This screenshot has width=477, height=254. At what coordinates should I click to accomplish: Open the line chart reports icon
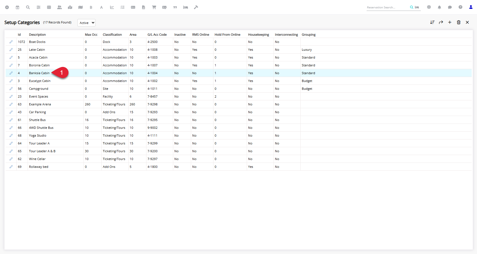click(x=112, y=7)
